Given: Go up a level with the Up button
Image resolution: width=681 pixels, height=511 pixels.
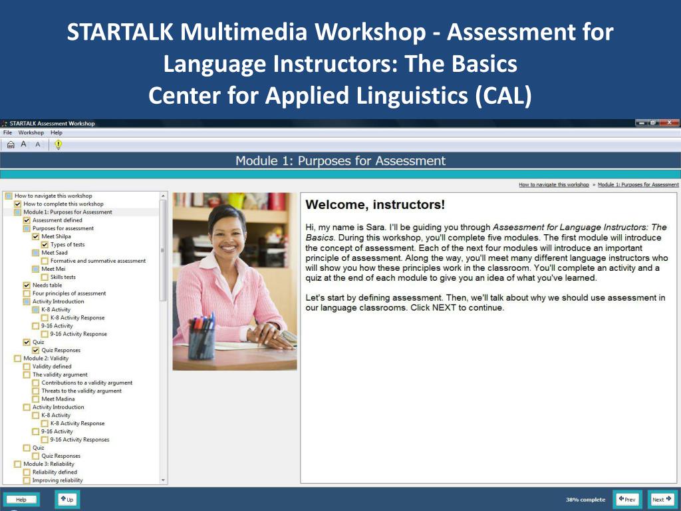Looking at the screenshot, I should click(x=67, y=499).
